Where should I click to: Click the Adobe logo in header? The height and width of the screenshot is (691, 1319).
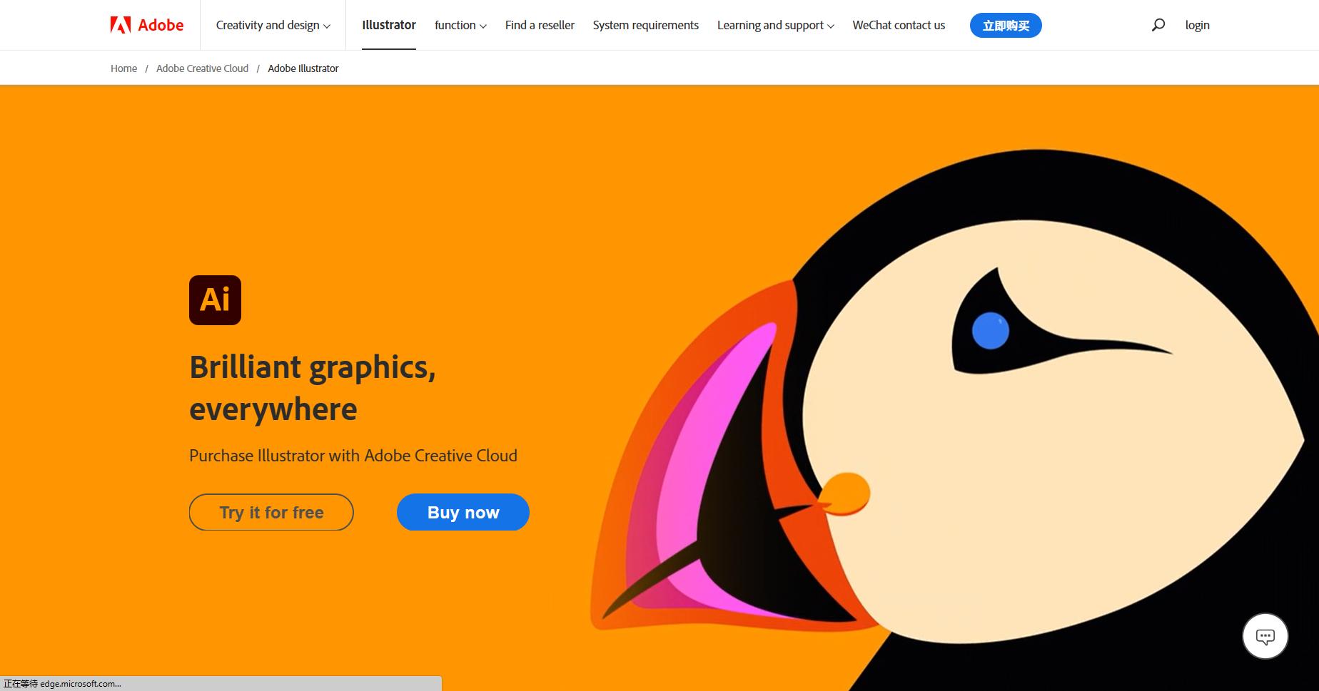click(147, 25)
